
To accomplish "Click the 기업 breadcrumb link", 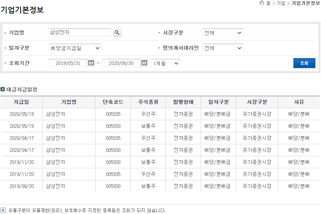I will pyautogui.click(x=281, y=3).
